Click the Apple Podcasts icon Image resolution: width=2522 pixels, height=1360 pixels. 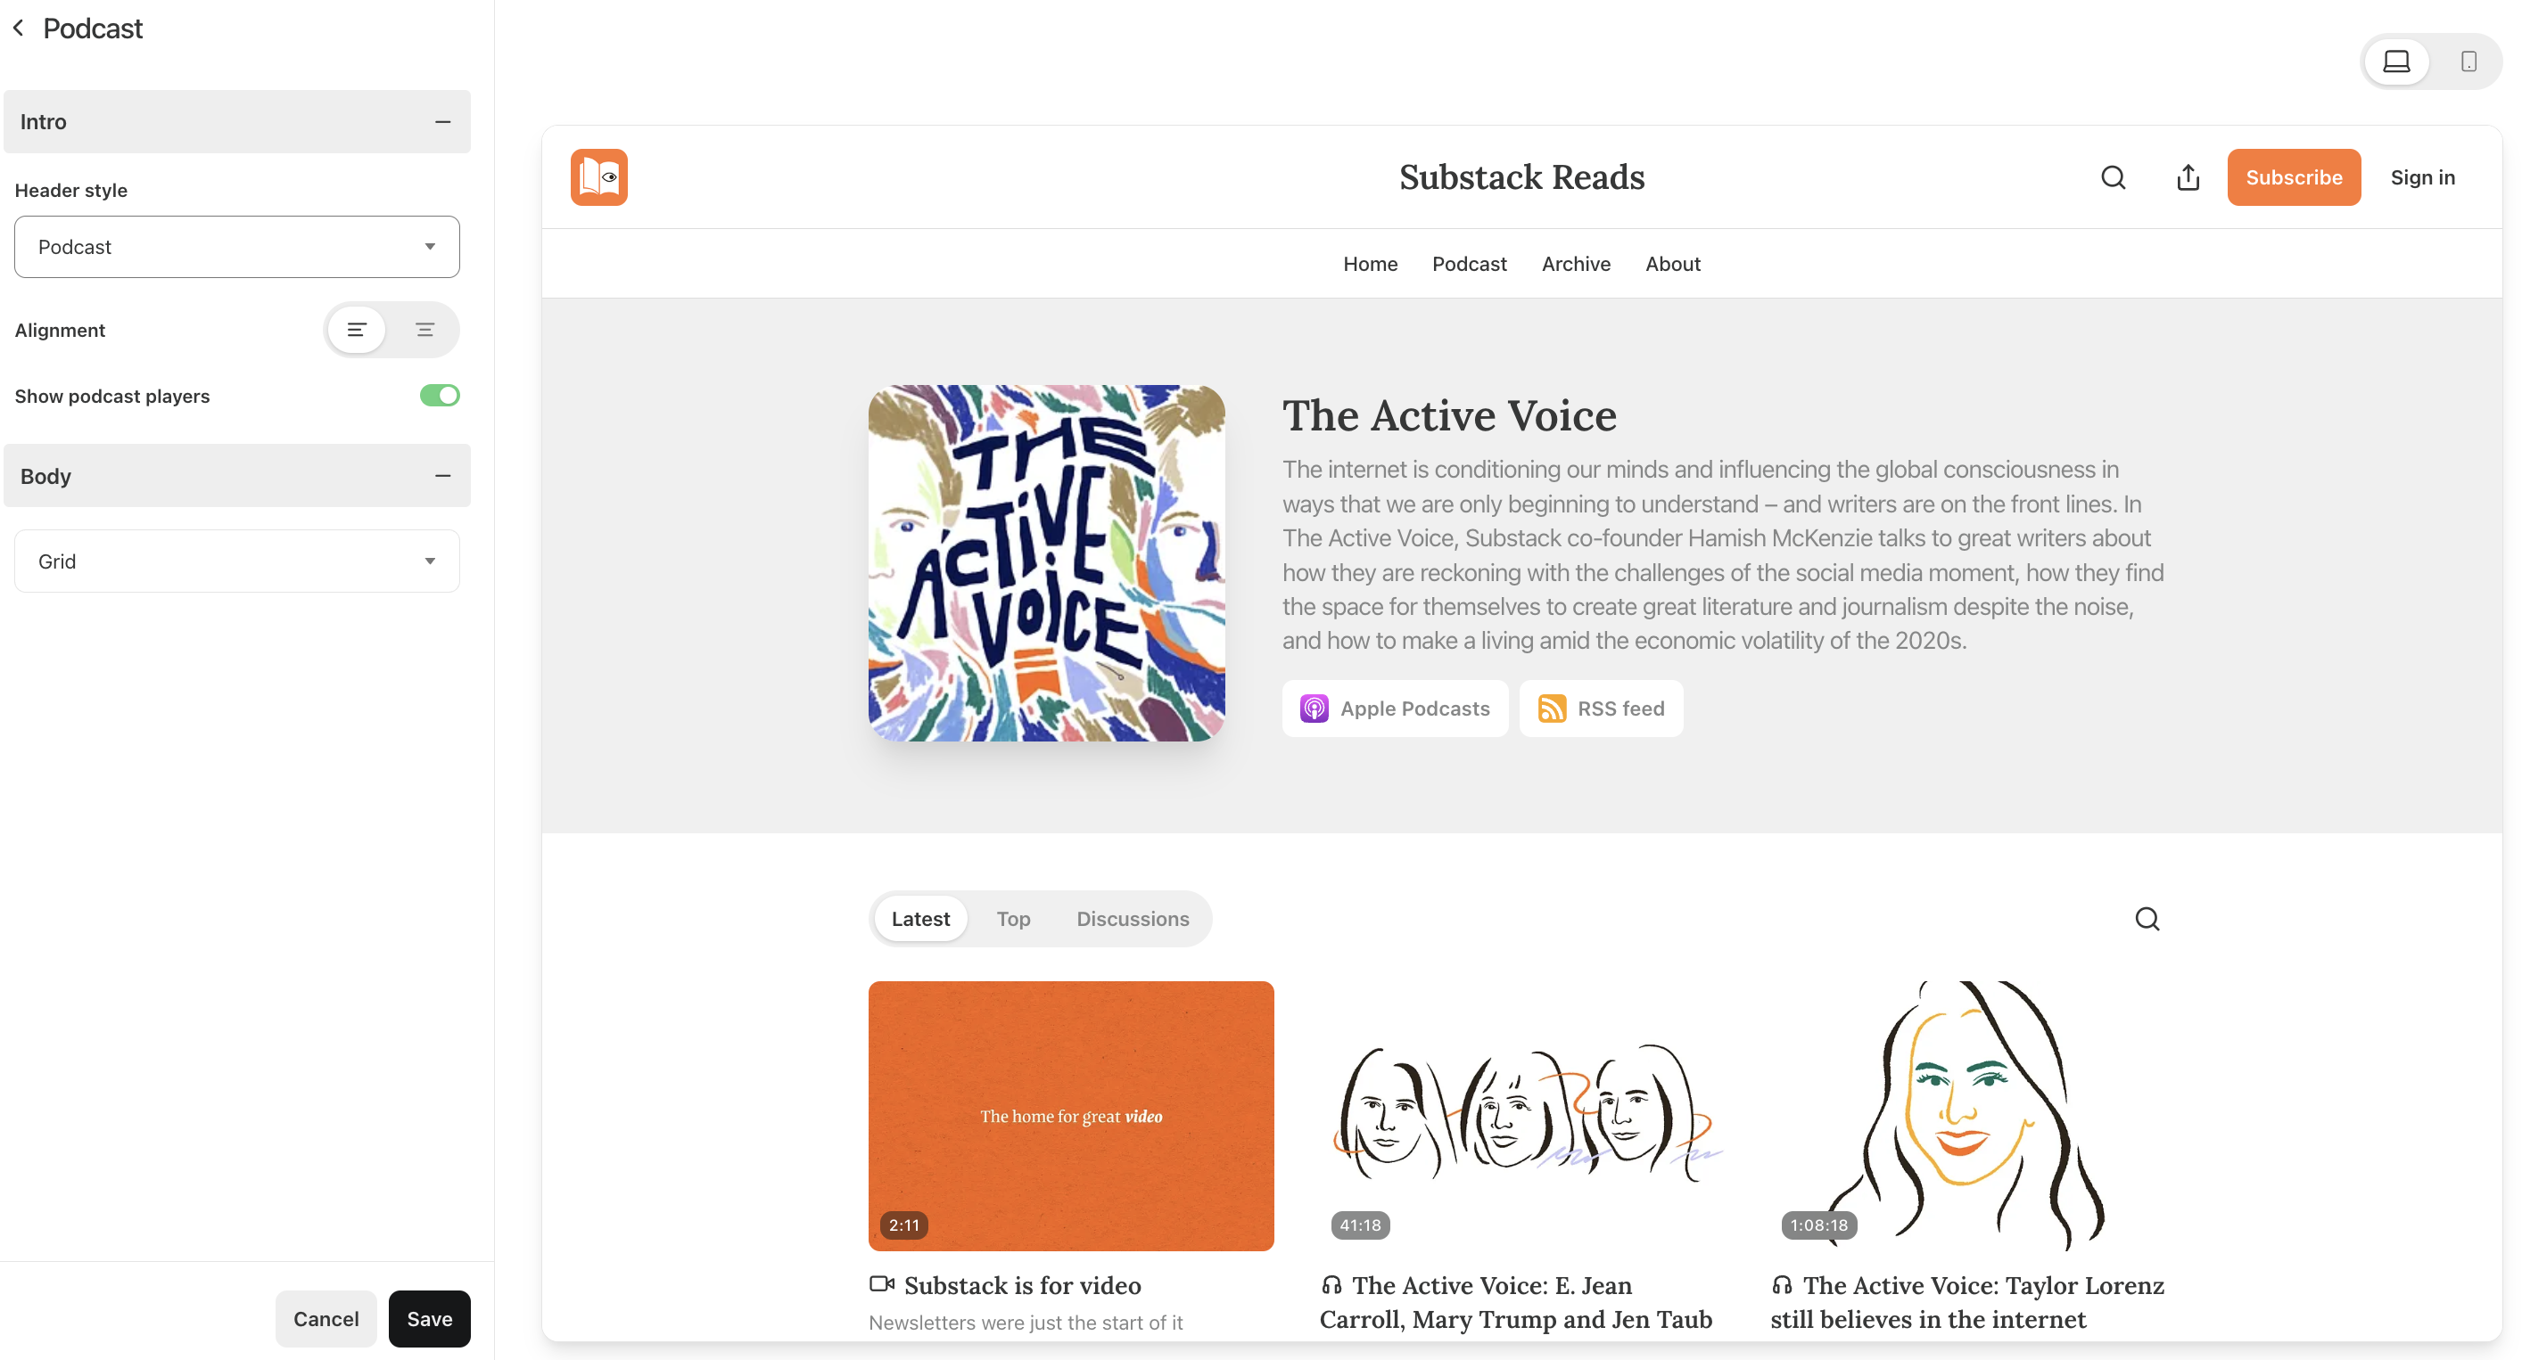(x=1314, y=709)
